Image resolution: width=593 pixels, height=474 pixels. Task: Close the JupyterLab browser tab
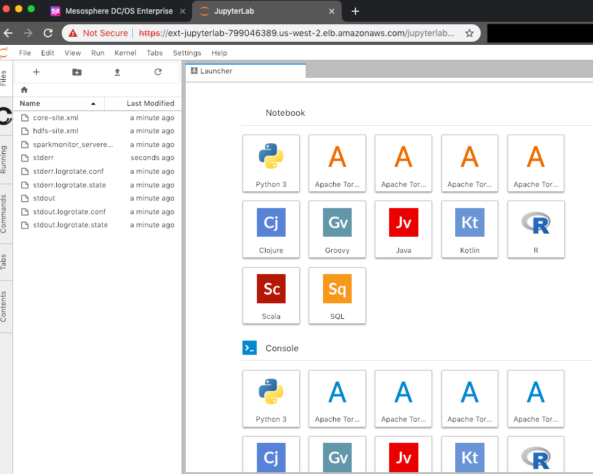(x=332, y=11)
